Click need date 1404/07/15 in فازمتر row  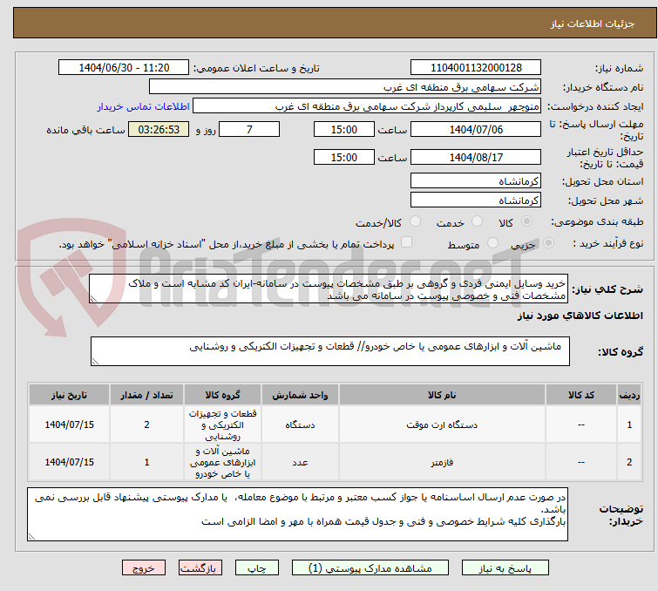coord(69,462)
